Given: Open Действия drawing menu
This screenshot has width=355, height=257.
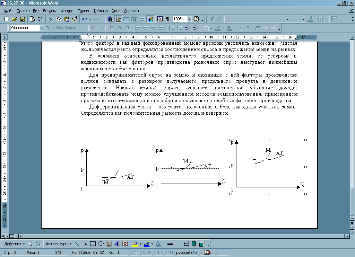Looking at the screenshot, I should click(15, 244).
